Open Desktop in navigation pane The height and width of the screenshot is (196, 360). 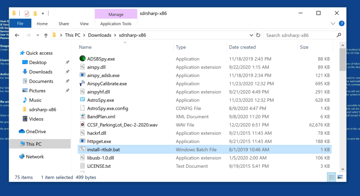click(x=38, y=62)
